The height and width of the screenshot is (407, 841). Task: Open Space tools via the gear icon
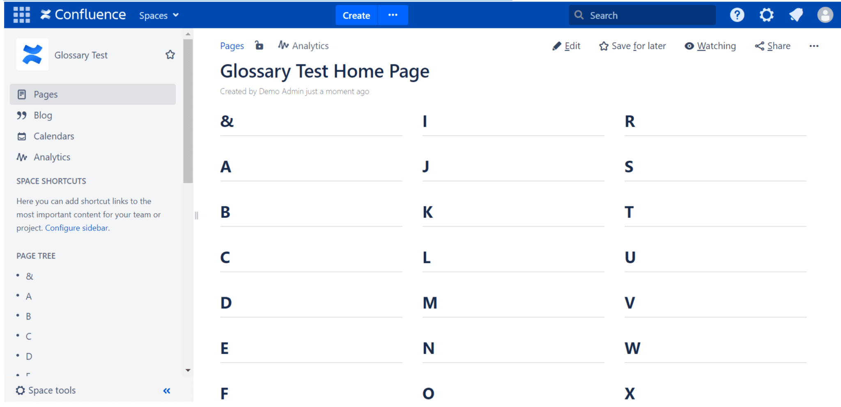coord(20,390)
